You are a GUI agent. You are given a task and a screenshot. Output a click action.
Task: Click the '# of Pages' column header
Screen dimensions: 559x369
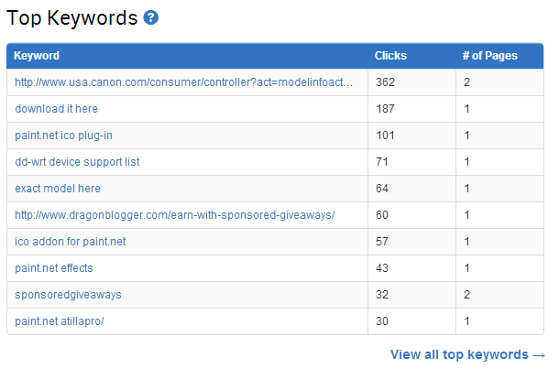[490, 56]
